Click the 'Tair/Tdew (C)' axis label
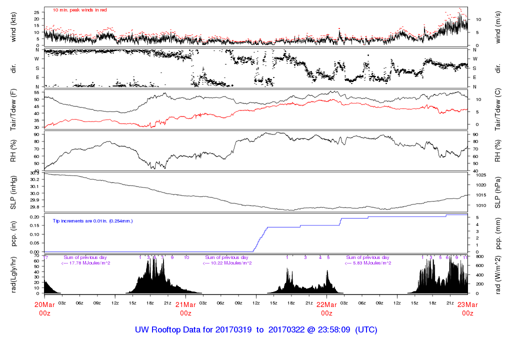Screen dimensions: 512x350 coord(497,109)
